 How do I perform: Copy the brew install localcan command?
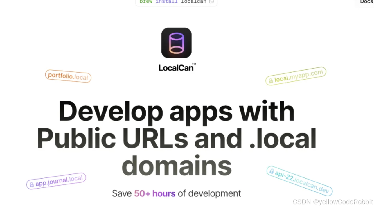212,2
